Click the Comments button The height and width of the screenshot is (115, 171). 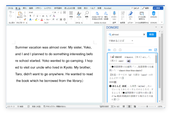135,8
